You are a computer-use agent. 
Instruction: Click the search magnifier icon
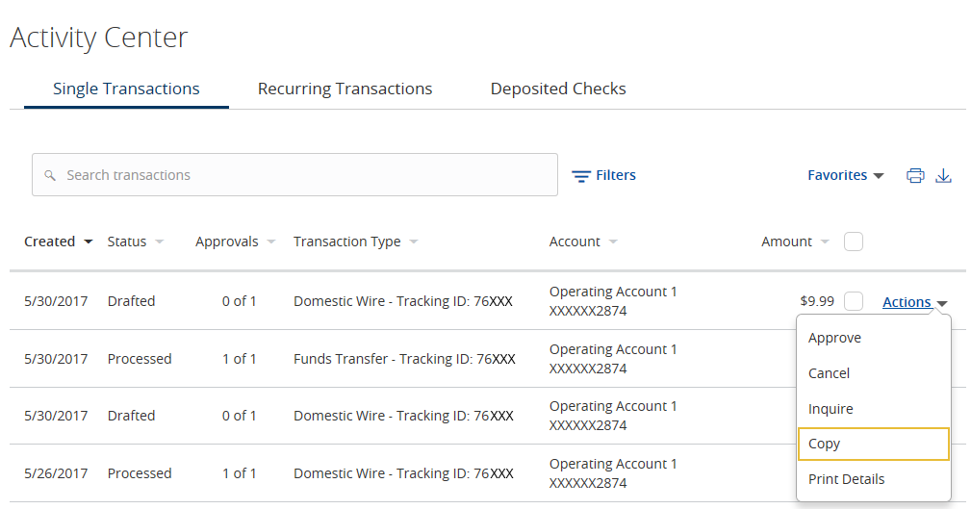(50, 176)
